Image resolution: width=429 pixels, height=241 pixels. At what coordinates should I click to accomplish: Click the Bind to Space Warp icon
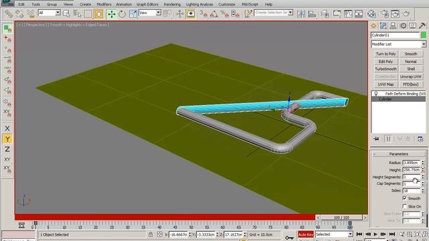(x=30, y=13)
